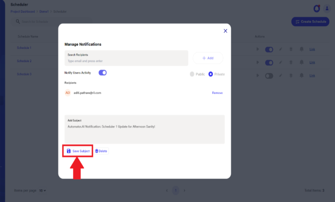
Task: Enable the Schedule 3 switch
Action: coord(269,76)
